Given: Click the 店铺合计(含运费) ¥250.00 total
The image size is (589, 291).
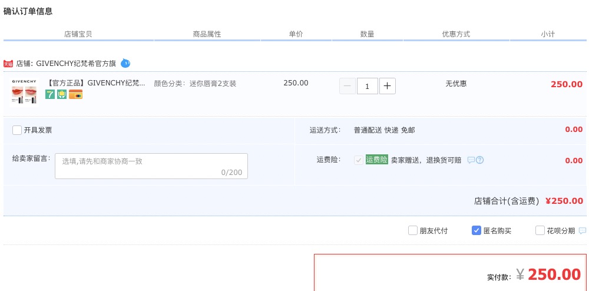Looking at the screenshot, I should (x=528, y=201).
